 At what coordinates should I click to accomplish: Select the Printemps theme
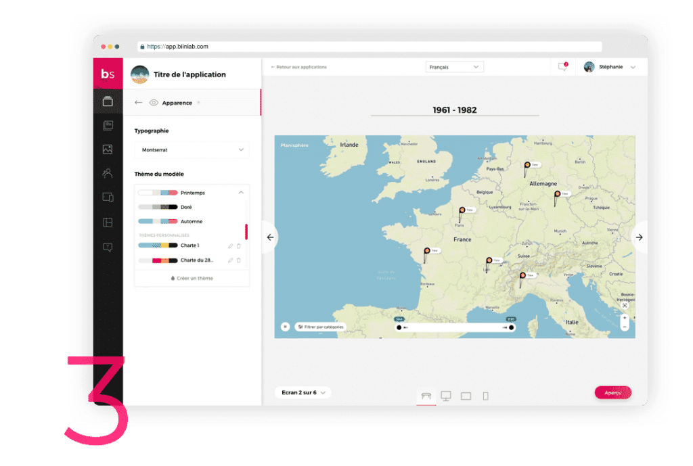tap(172, 193)
